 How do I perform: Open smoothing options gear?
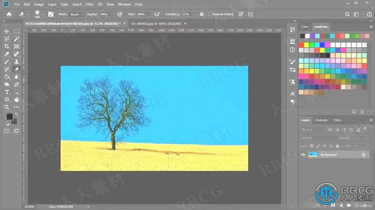point(202,14)
